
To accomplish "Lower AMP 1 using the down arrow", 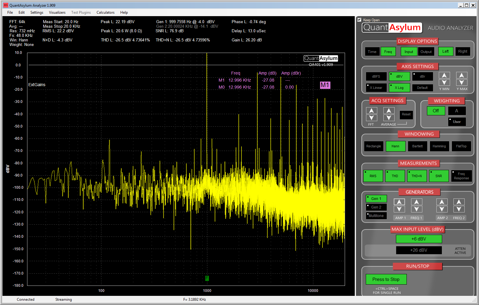I will (x=399, y=209).
